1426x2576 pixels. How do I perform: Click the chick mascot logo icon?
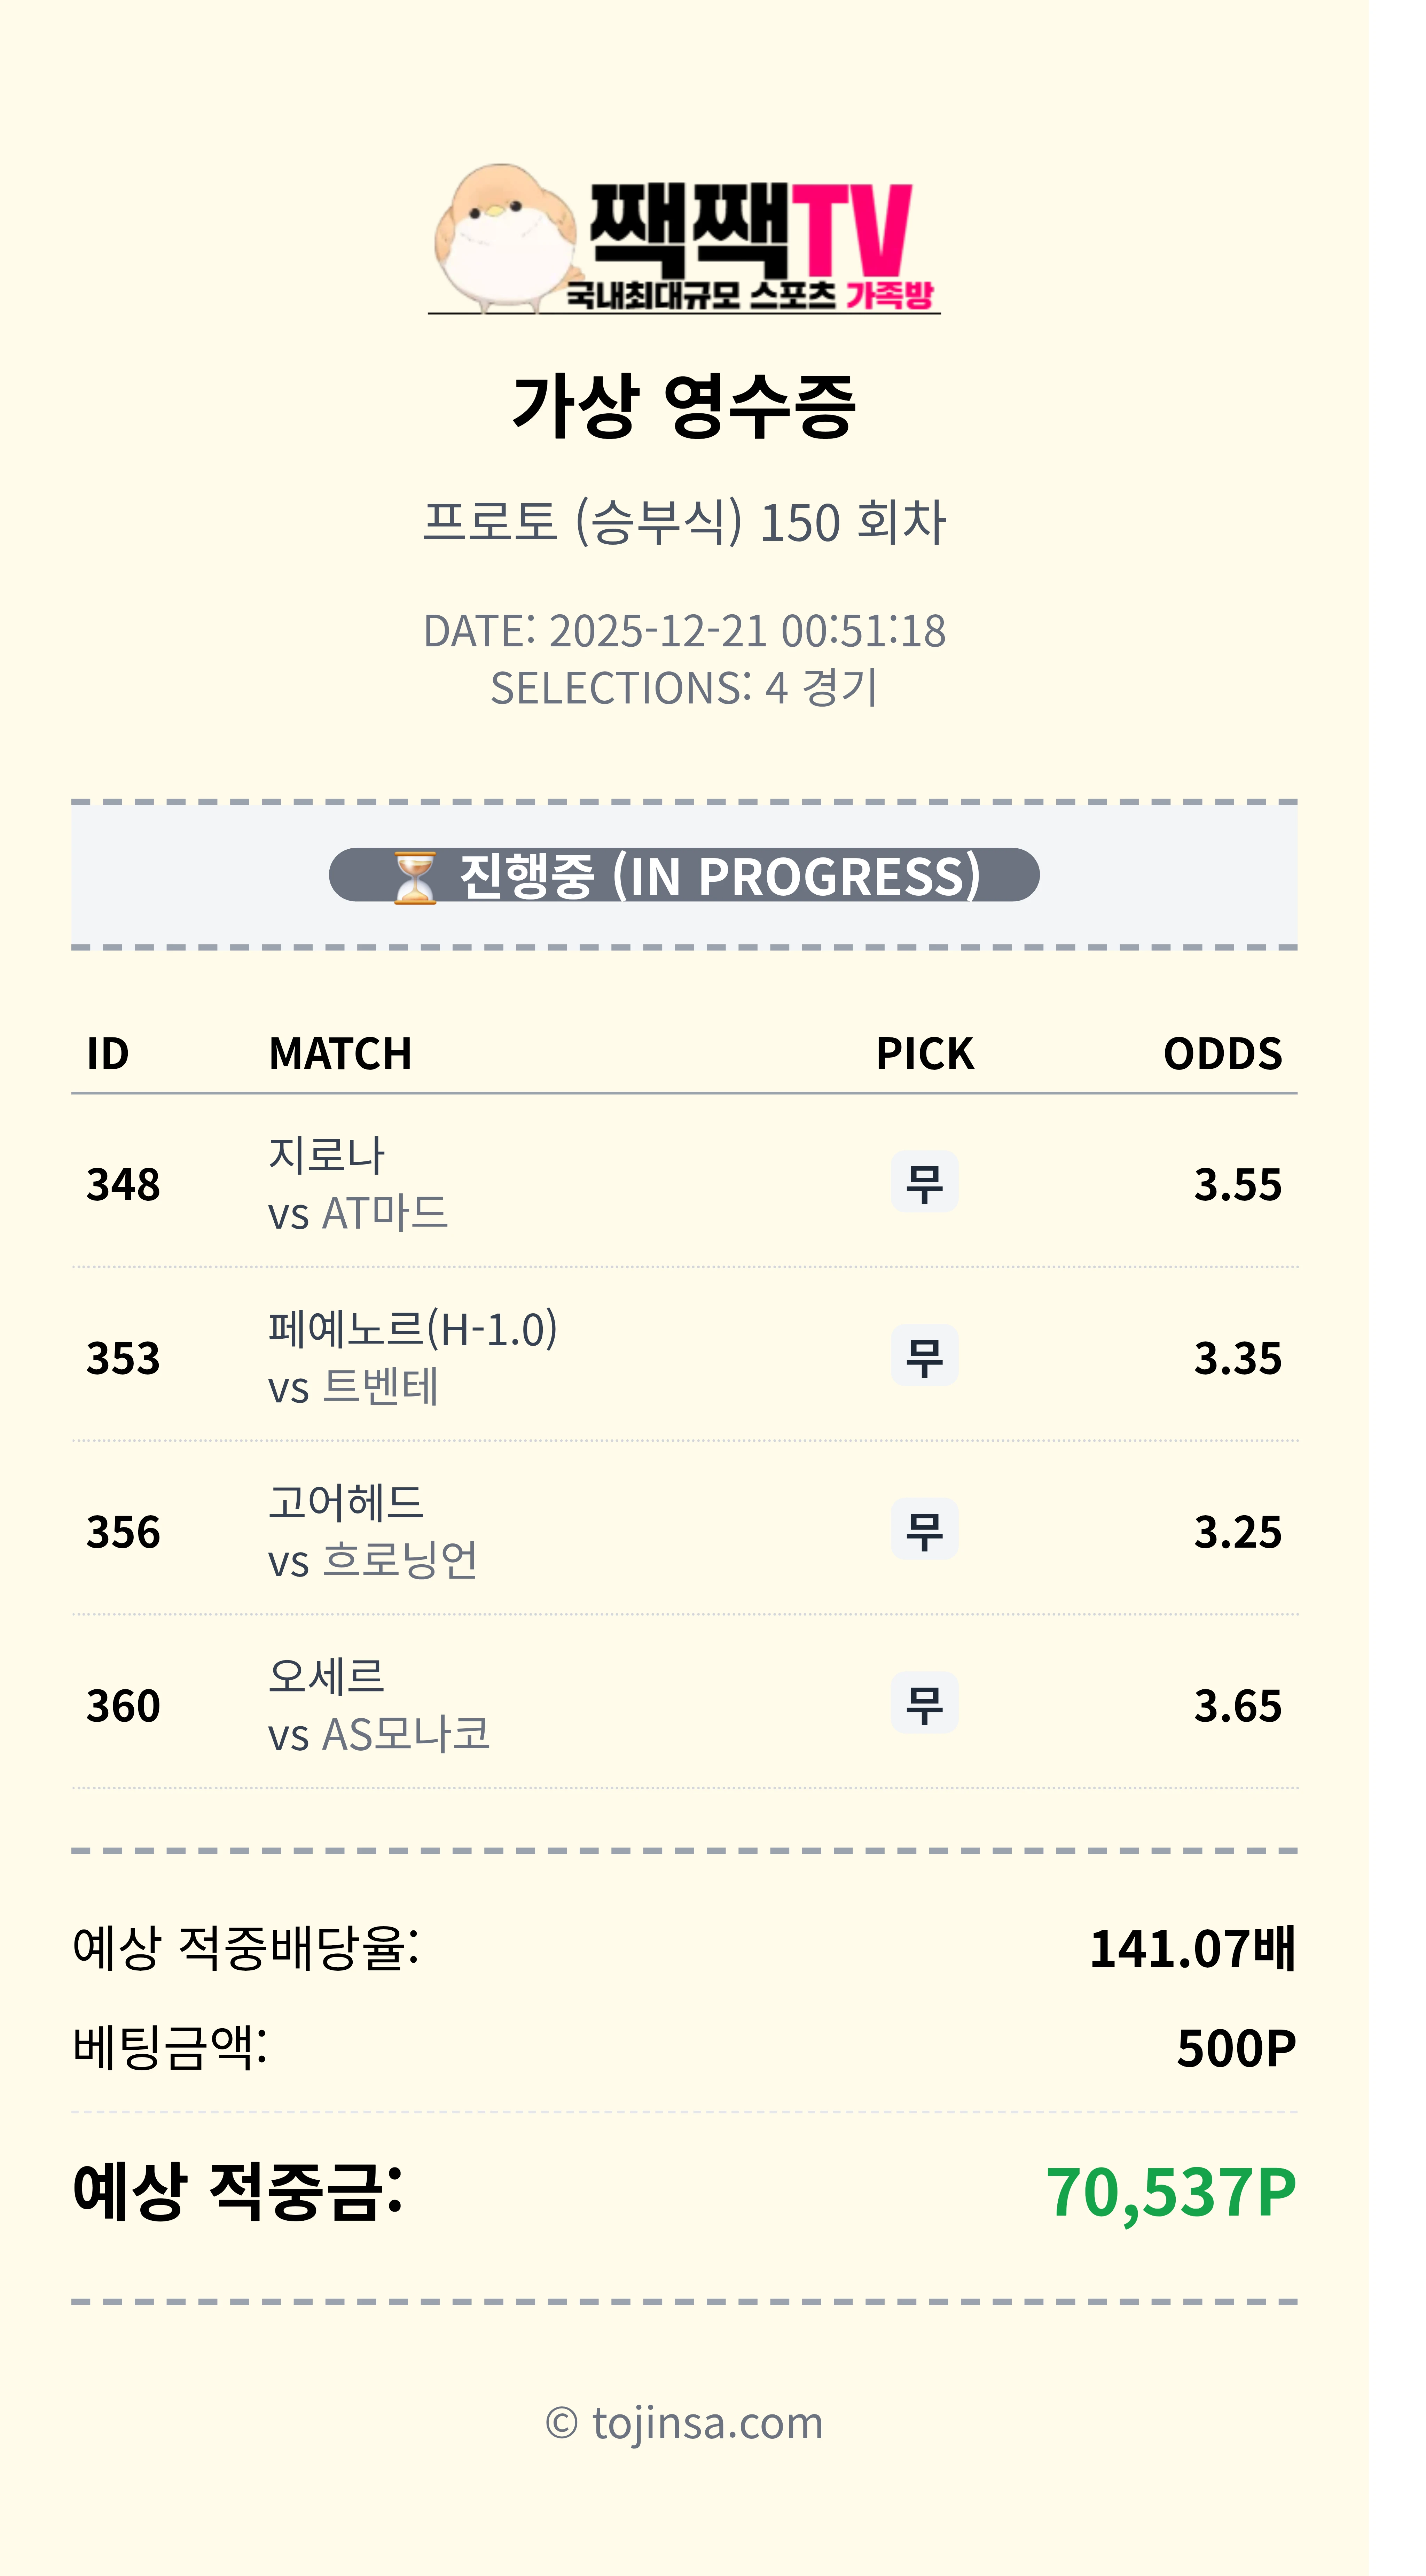pos(505,238)
